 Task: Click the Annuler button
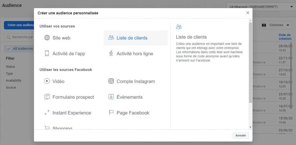[241, 136]
